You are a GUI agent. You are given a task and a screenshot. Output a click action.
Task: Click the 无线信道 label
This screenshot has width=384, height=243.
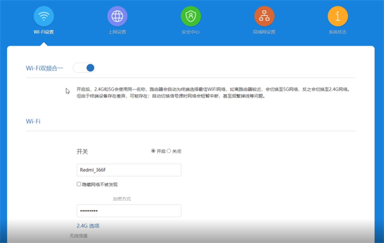(78, 236)
